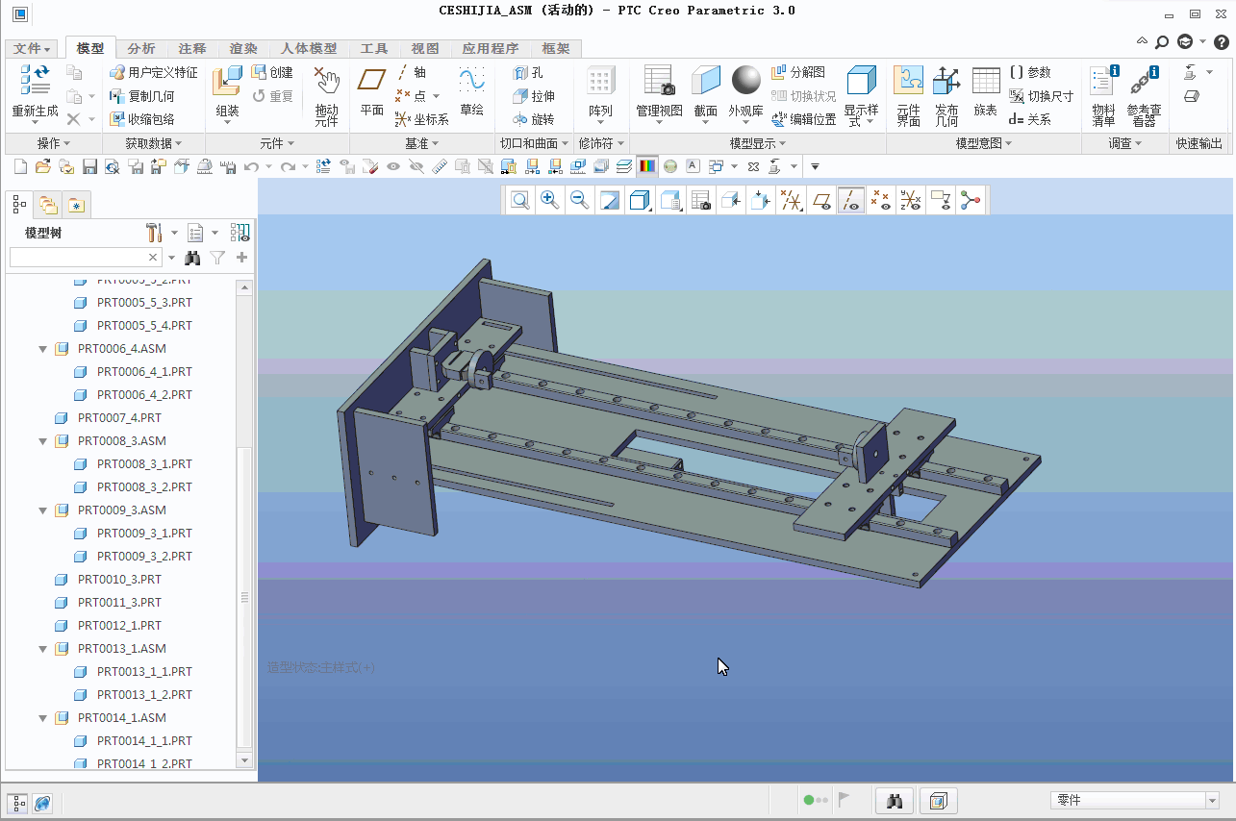Click 复制几何 button
1236x821 pixels.
click(142, 96)
